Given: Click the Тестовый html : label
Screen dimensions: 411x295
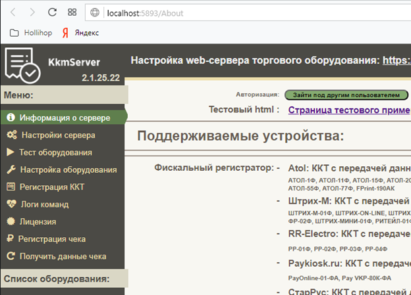Looking at the screenshot, I should (x=244, y=109).
